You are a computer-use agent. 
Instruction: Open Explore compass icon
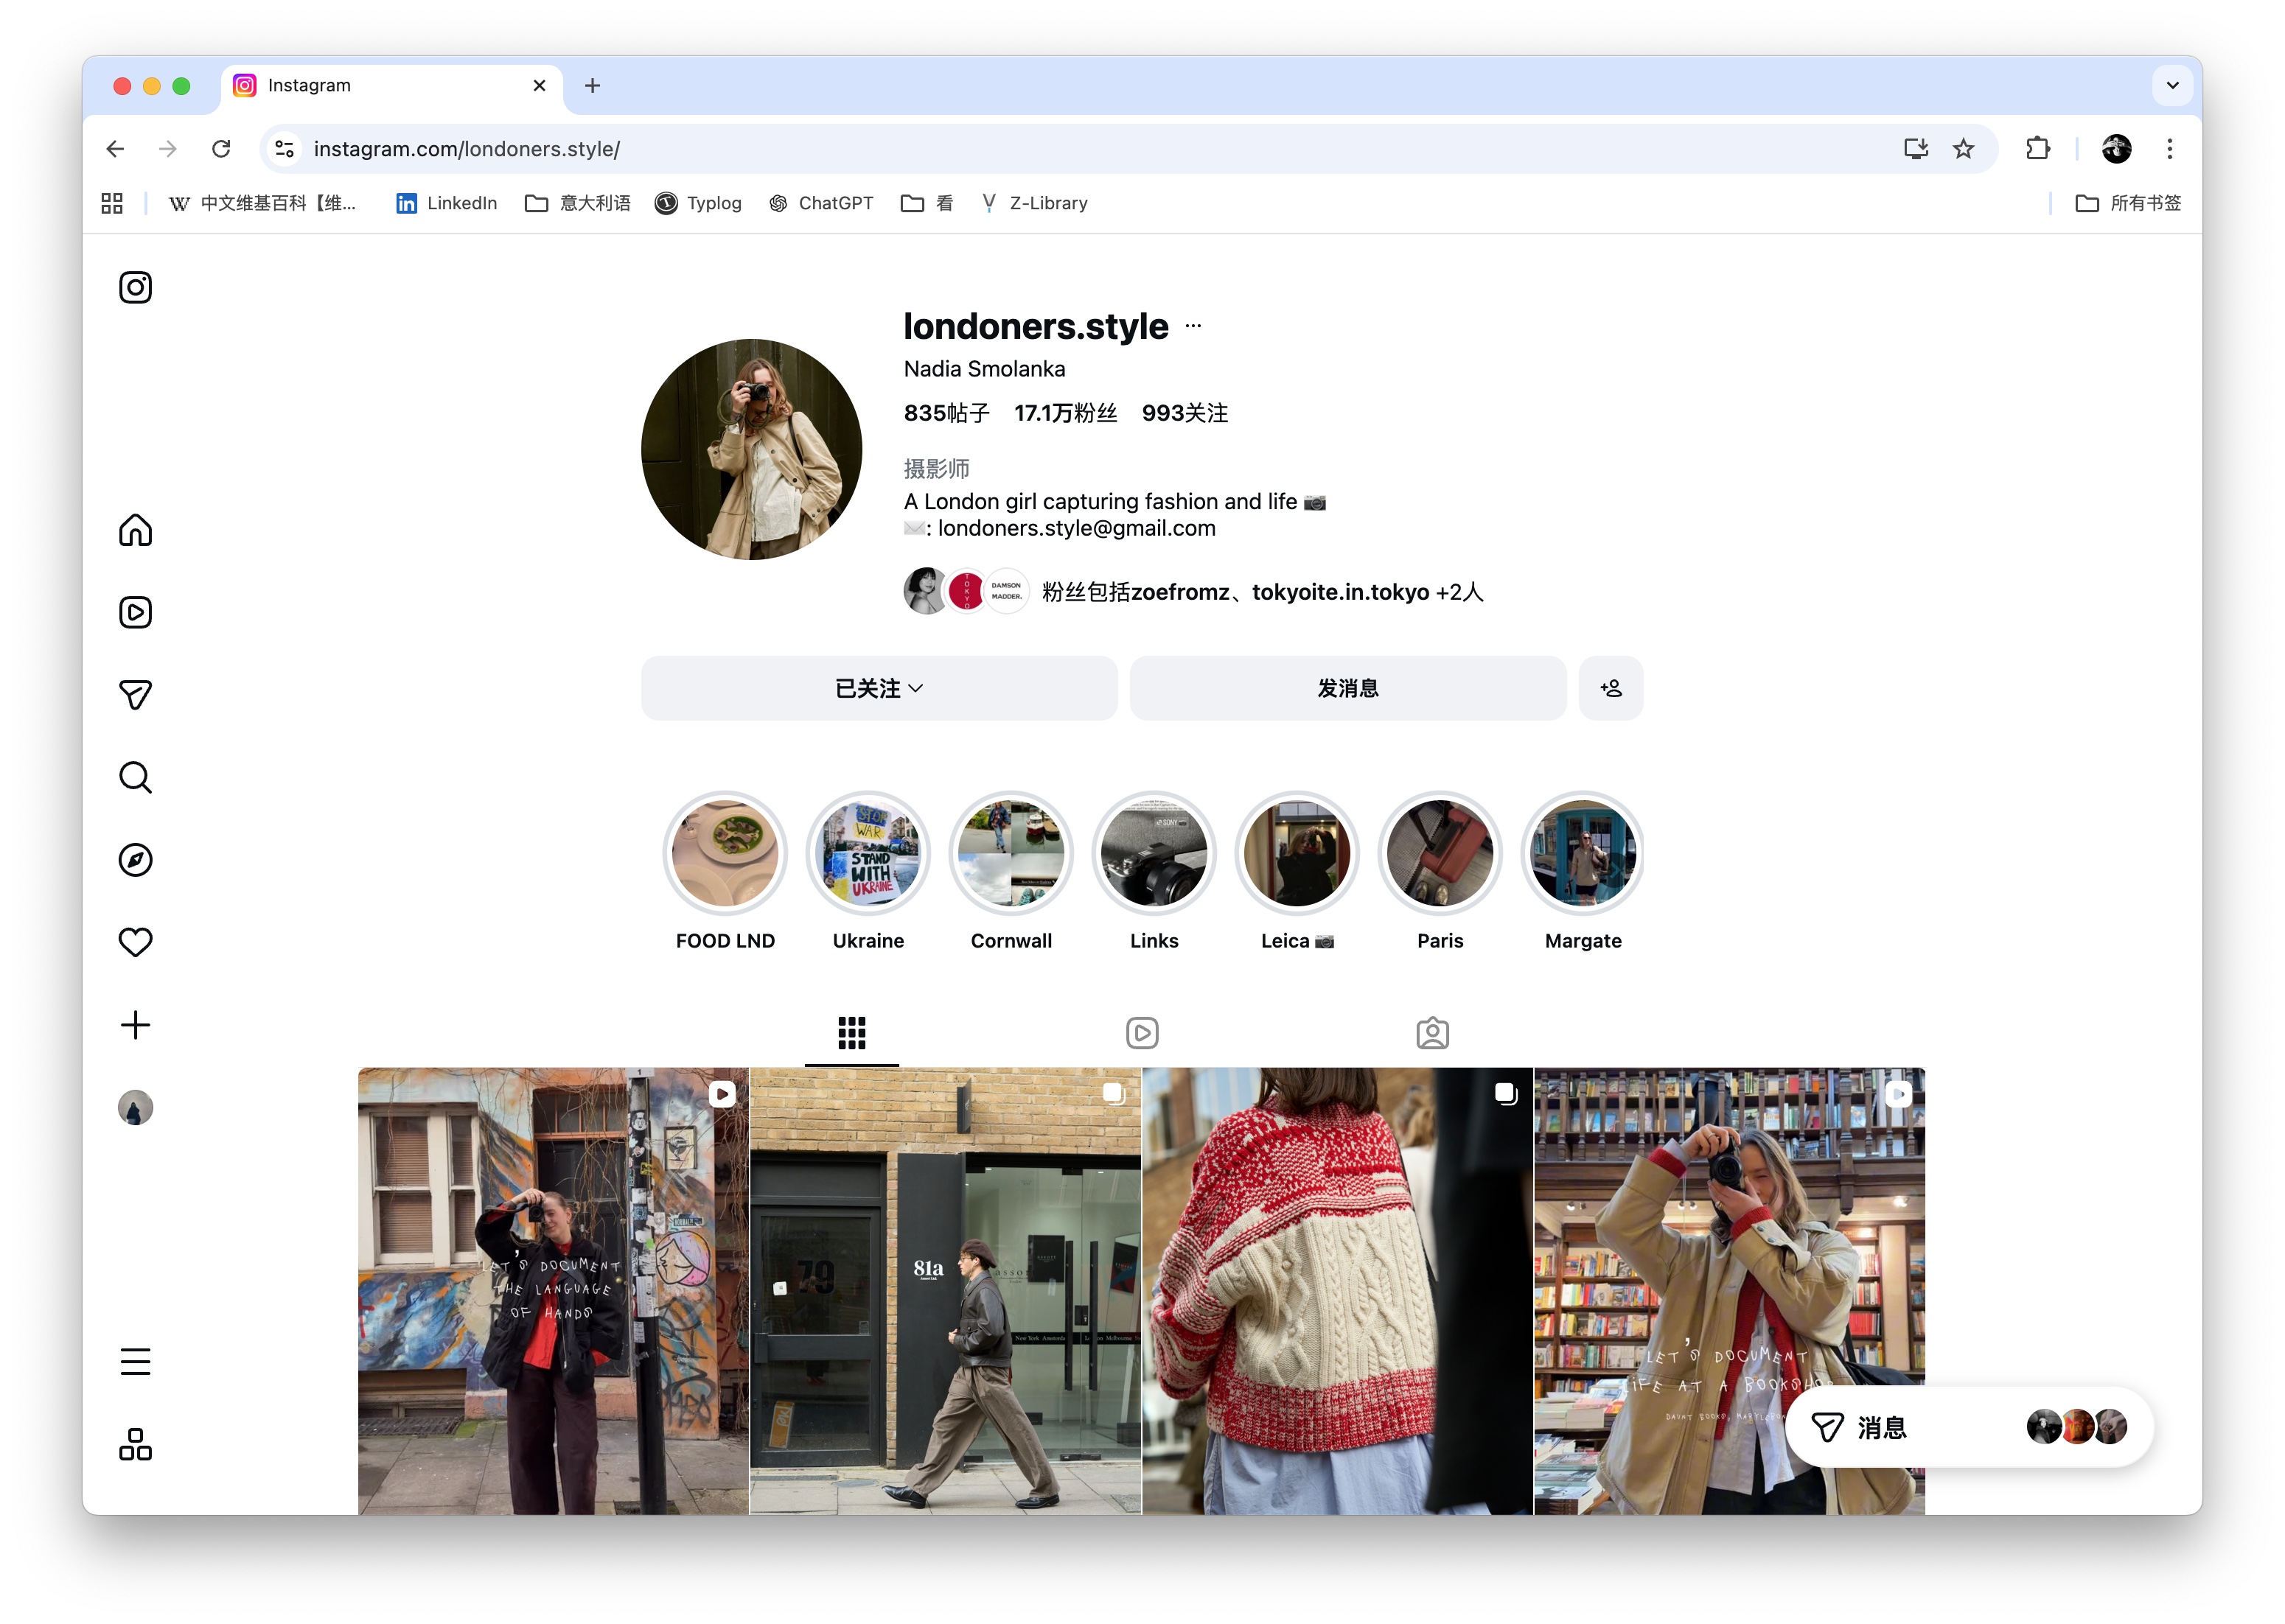135,860
